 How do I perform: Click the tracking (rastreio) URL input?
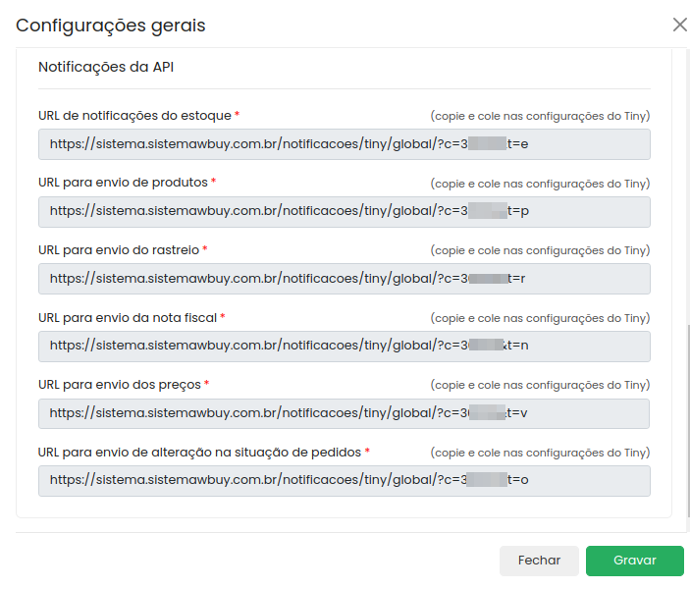[x=345, y=279]
